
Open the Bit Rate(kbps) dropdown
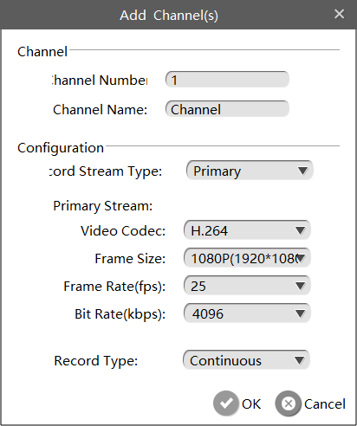pos(247,313)
